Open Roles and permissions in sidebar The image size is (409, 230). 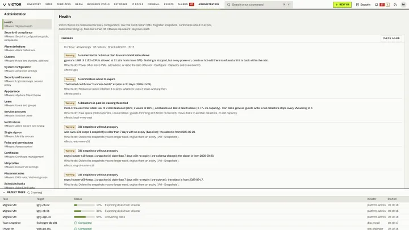click(27, 144)
